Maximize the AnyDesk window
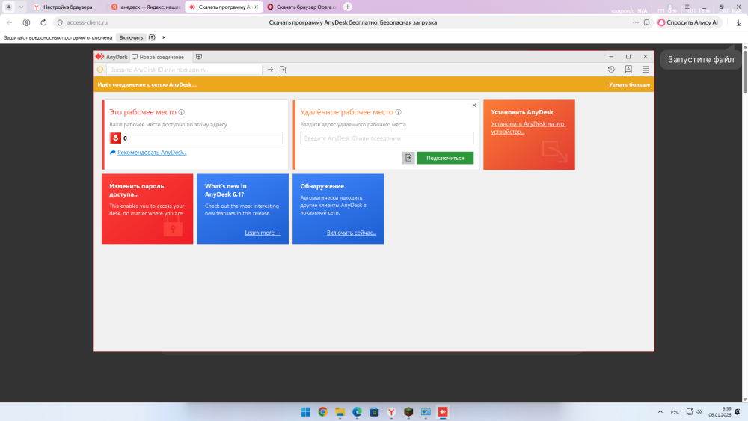748x421 pixels. 628,56
